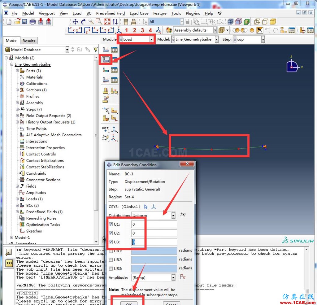Open the Plug-ins menu
Viewport: 317px width, 305px height.
tap(193, 13)
